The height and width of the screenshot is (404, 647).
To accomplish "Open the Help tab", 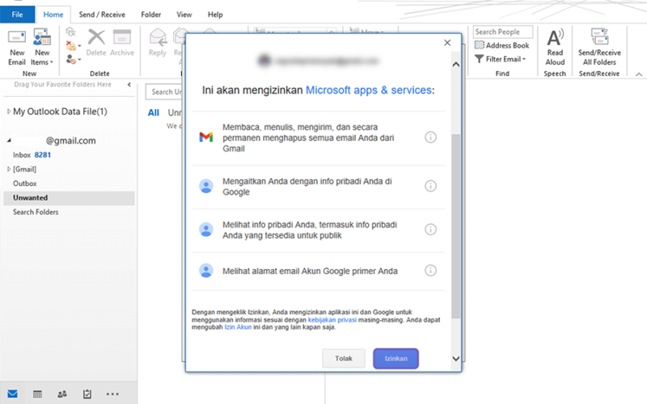I will click(215, 15).
